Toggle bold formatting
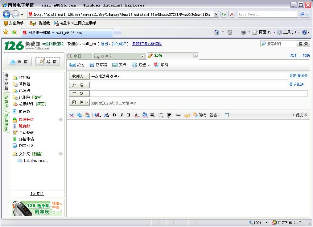 click(x=114, y=115)
